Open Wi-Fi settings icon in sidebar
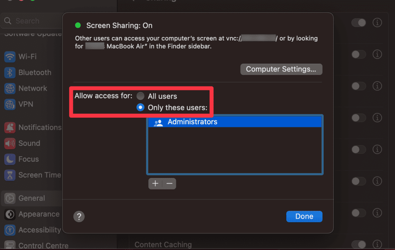Screen dimensions: 395x250 [x=10, y=57]
